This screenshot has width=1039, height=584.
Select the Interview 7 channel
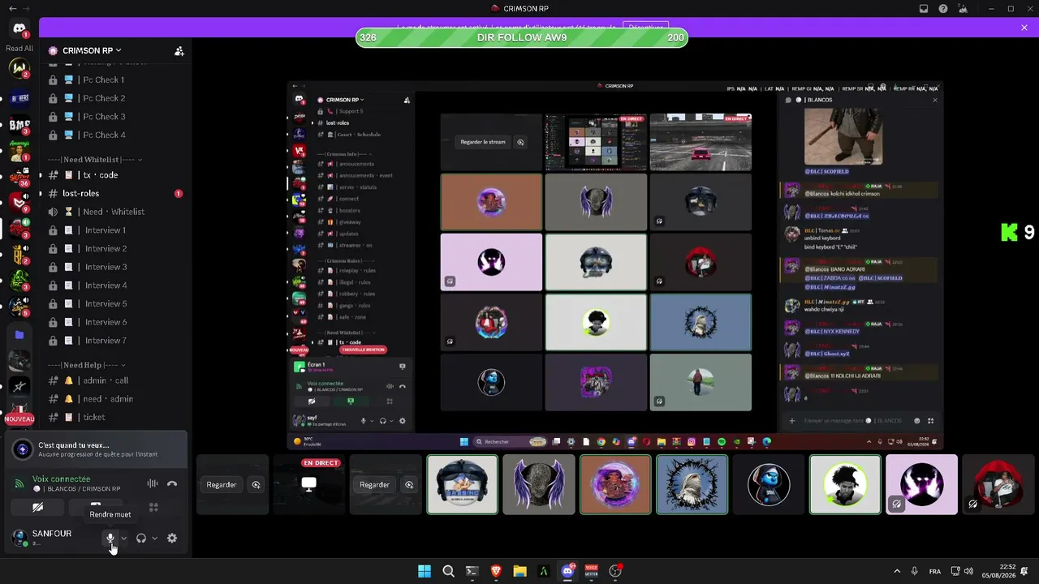pos(115,341)
